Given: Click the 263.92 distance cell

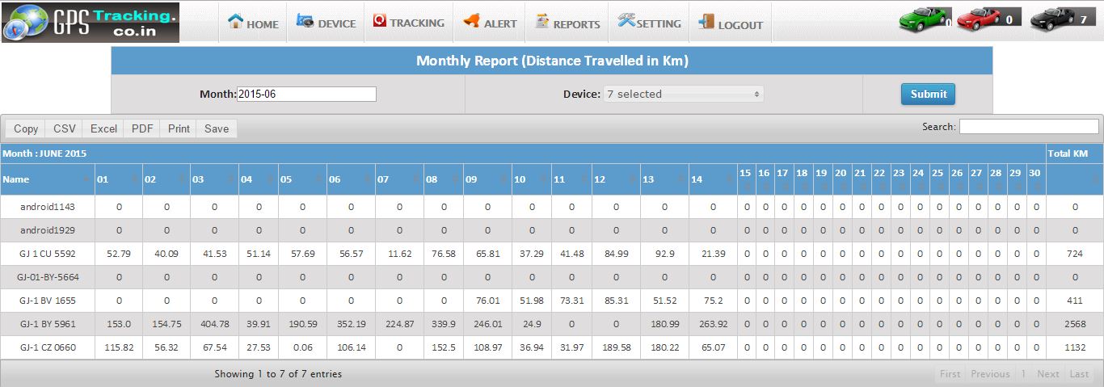Looking at the screenshot, I should pos(713,324).
